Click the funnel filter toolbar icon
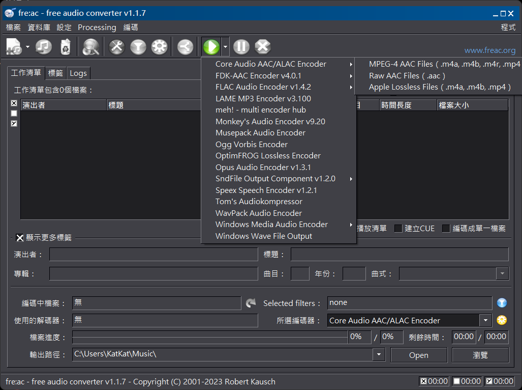This screenshot has height=390, width=522. (138, 47)
